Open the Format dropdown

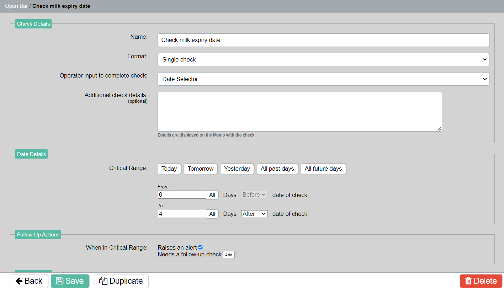(323, 60)
